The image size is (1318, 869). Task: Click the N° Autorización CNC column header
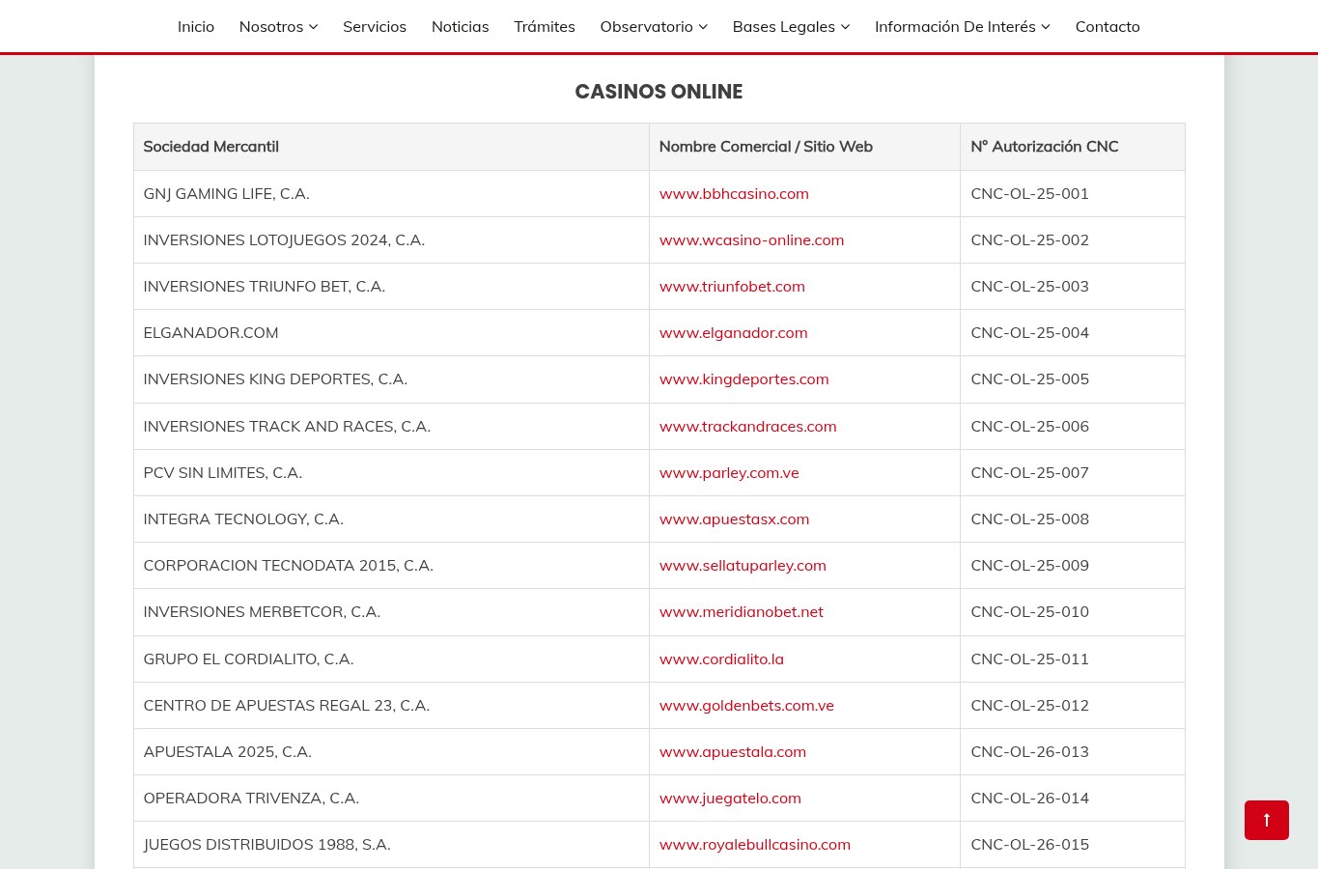(1073, 147)
